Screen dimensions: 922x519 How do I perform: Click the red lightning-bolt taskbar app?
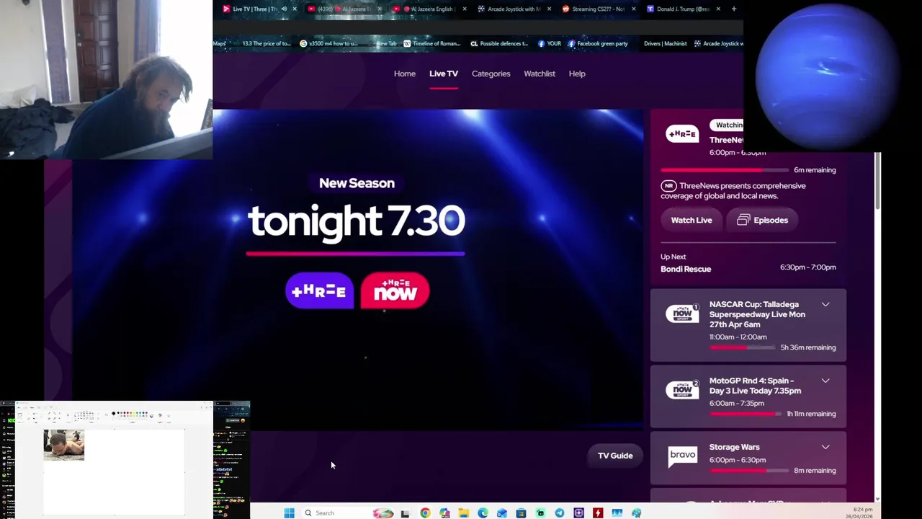tap(598, 513)
